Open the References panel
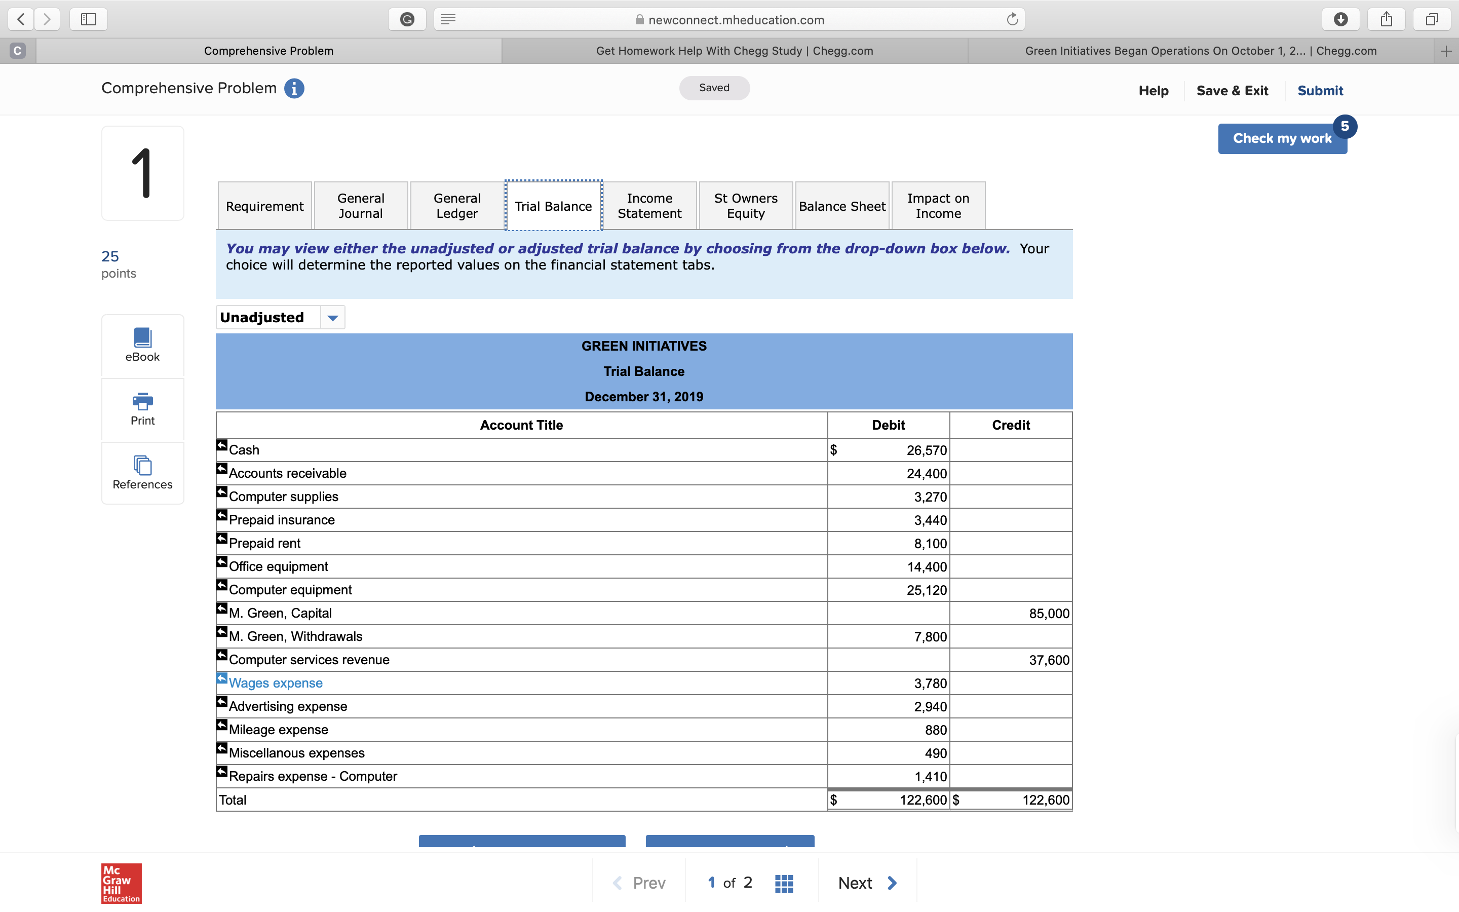The width and height of the screenshot is (1459, 912). tap(142, 473)
